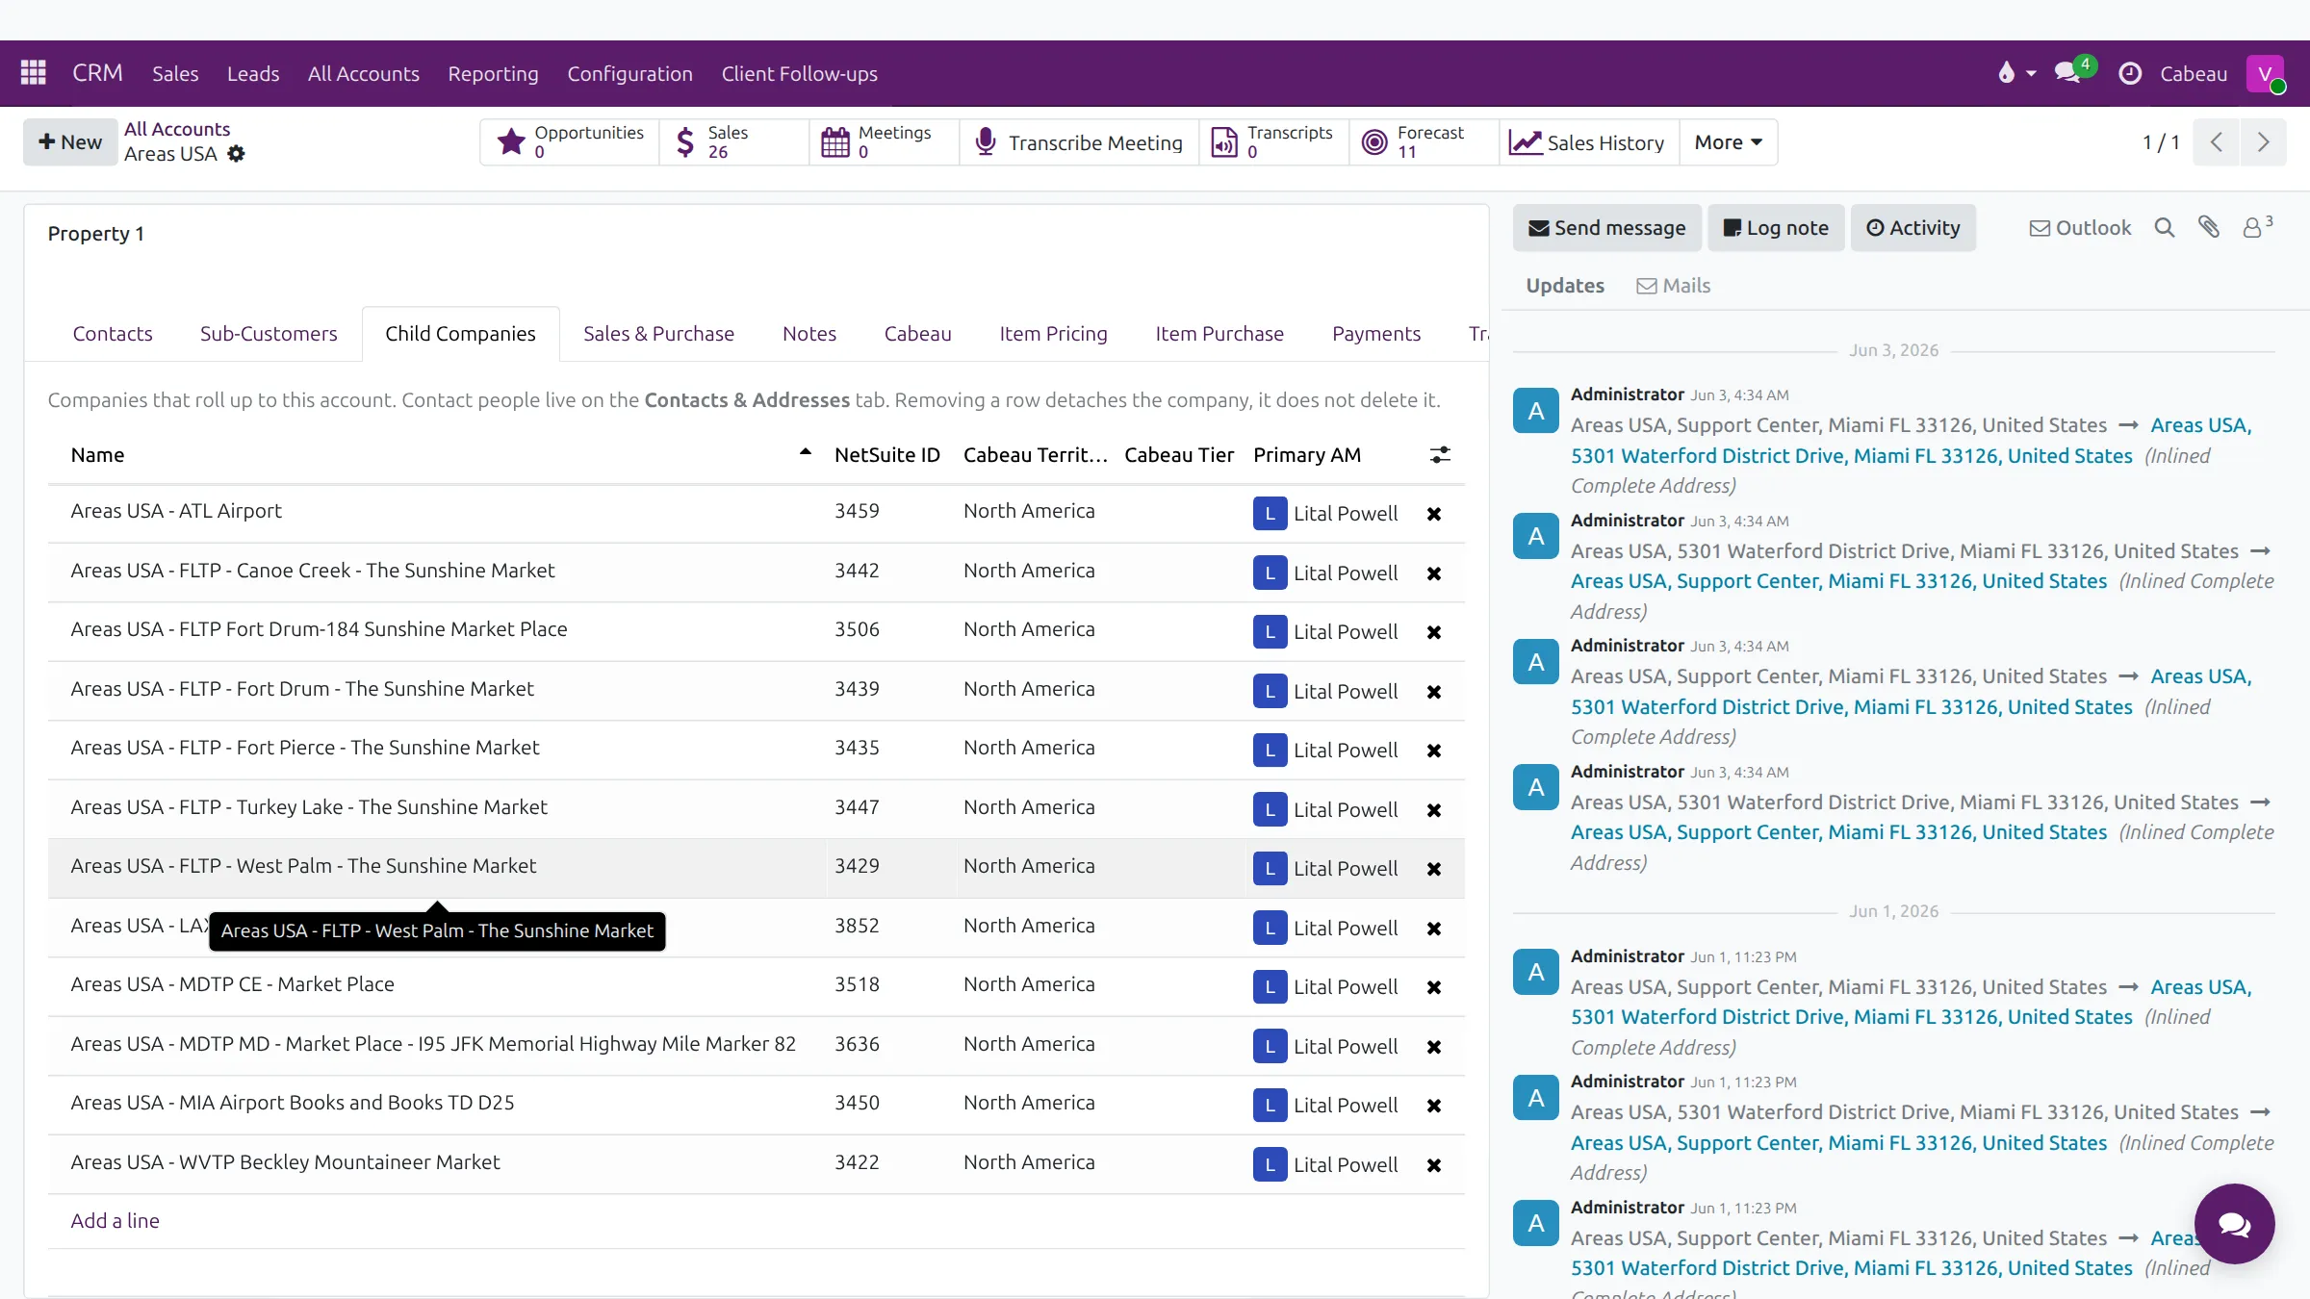
Task: Open the floating live chat bubble
Action: click(2234, 1224)
